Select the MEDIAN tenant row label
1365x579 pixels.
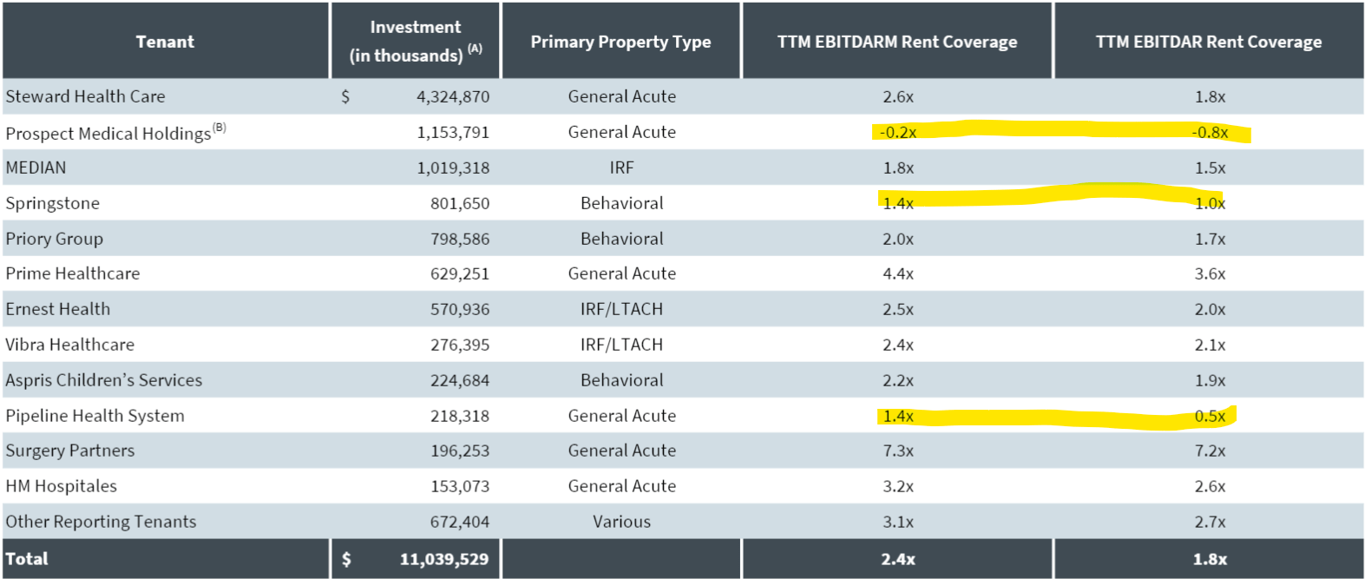point(36,168)
